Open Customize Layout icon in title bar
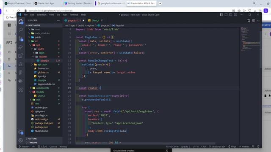This screenshot has width=271, height=152. (x=235, y=15)
